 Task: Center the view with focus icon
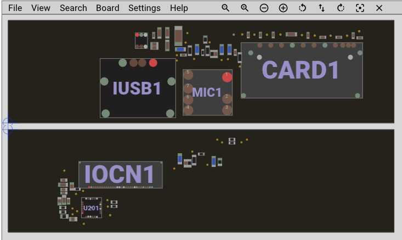tap(360, 8)
